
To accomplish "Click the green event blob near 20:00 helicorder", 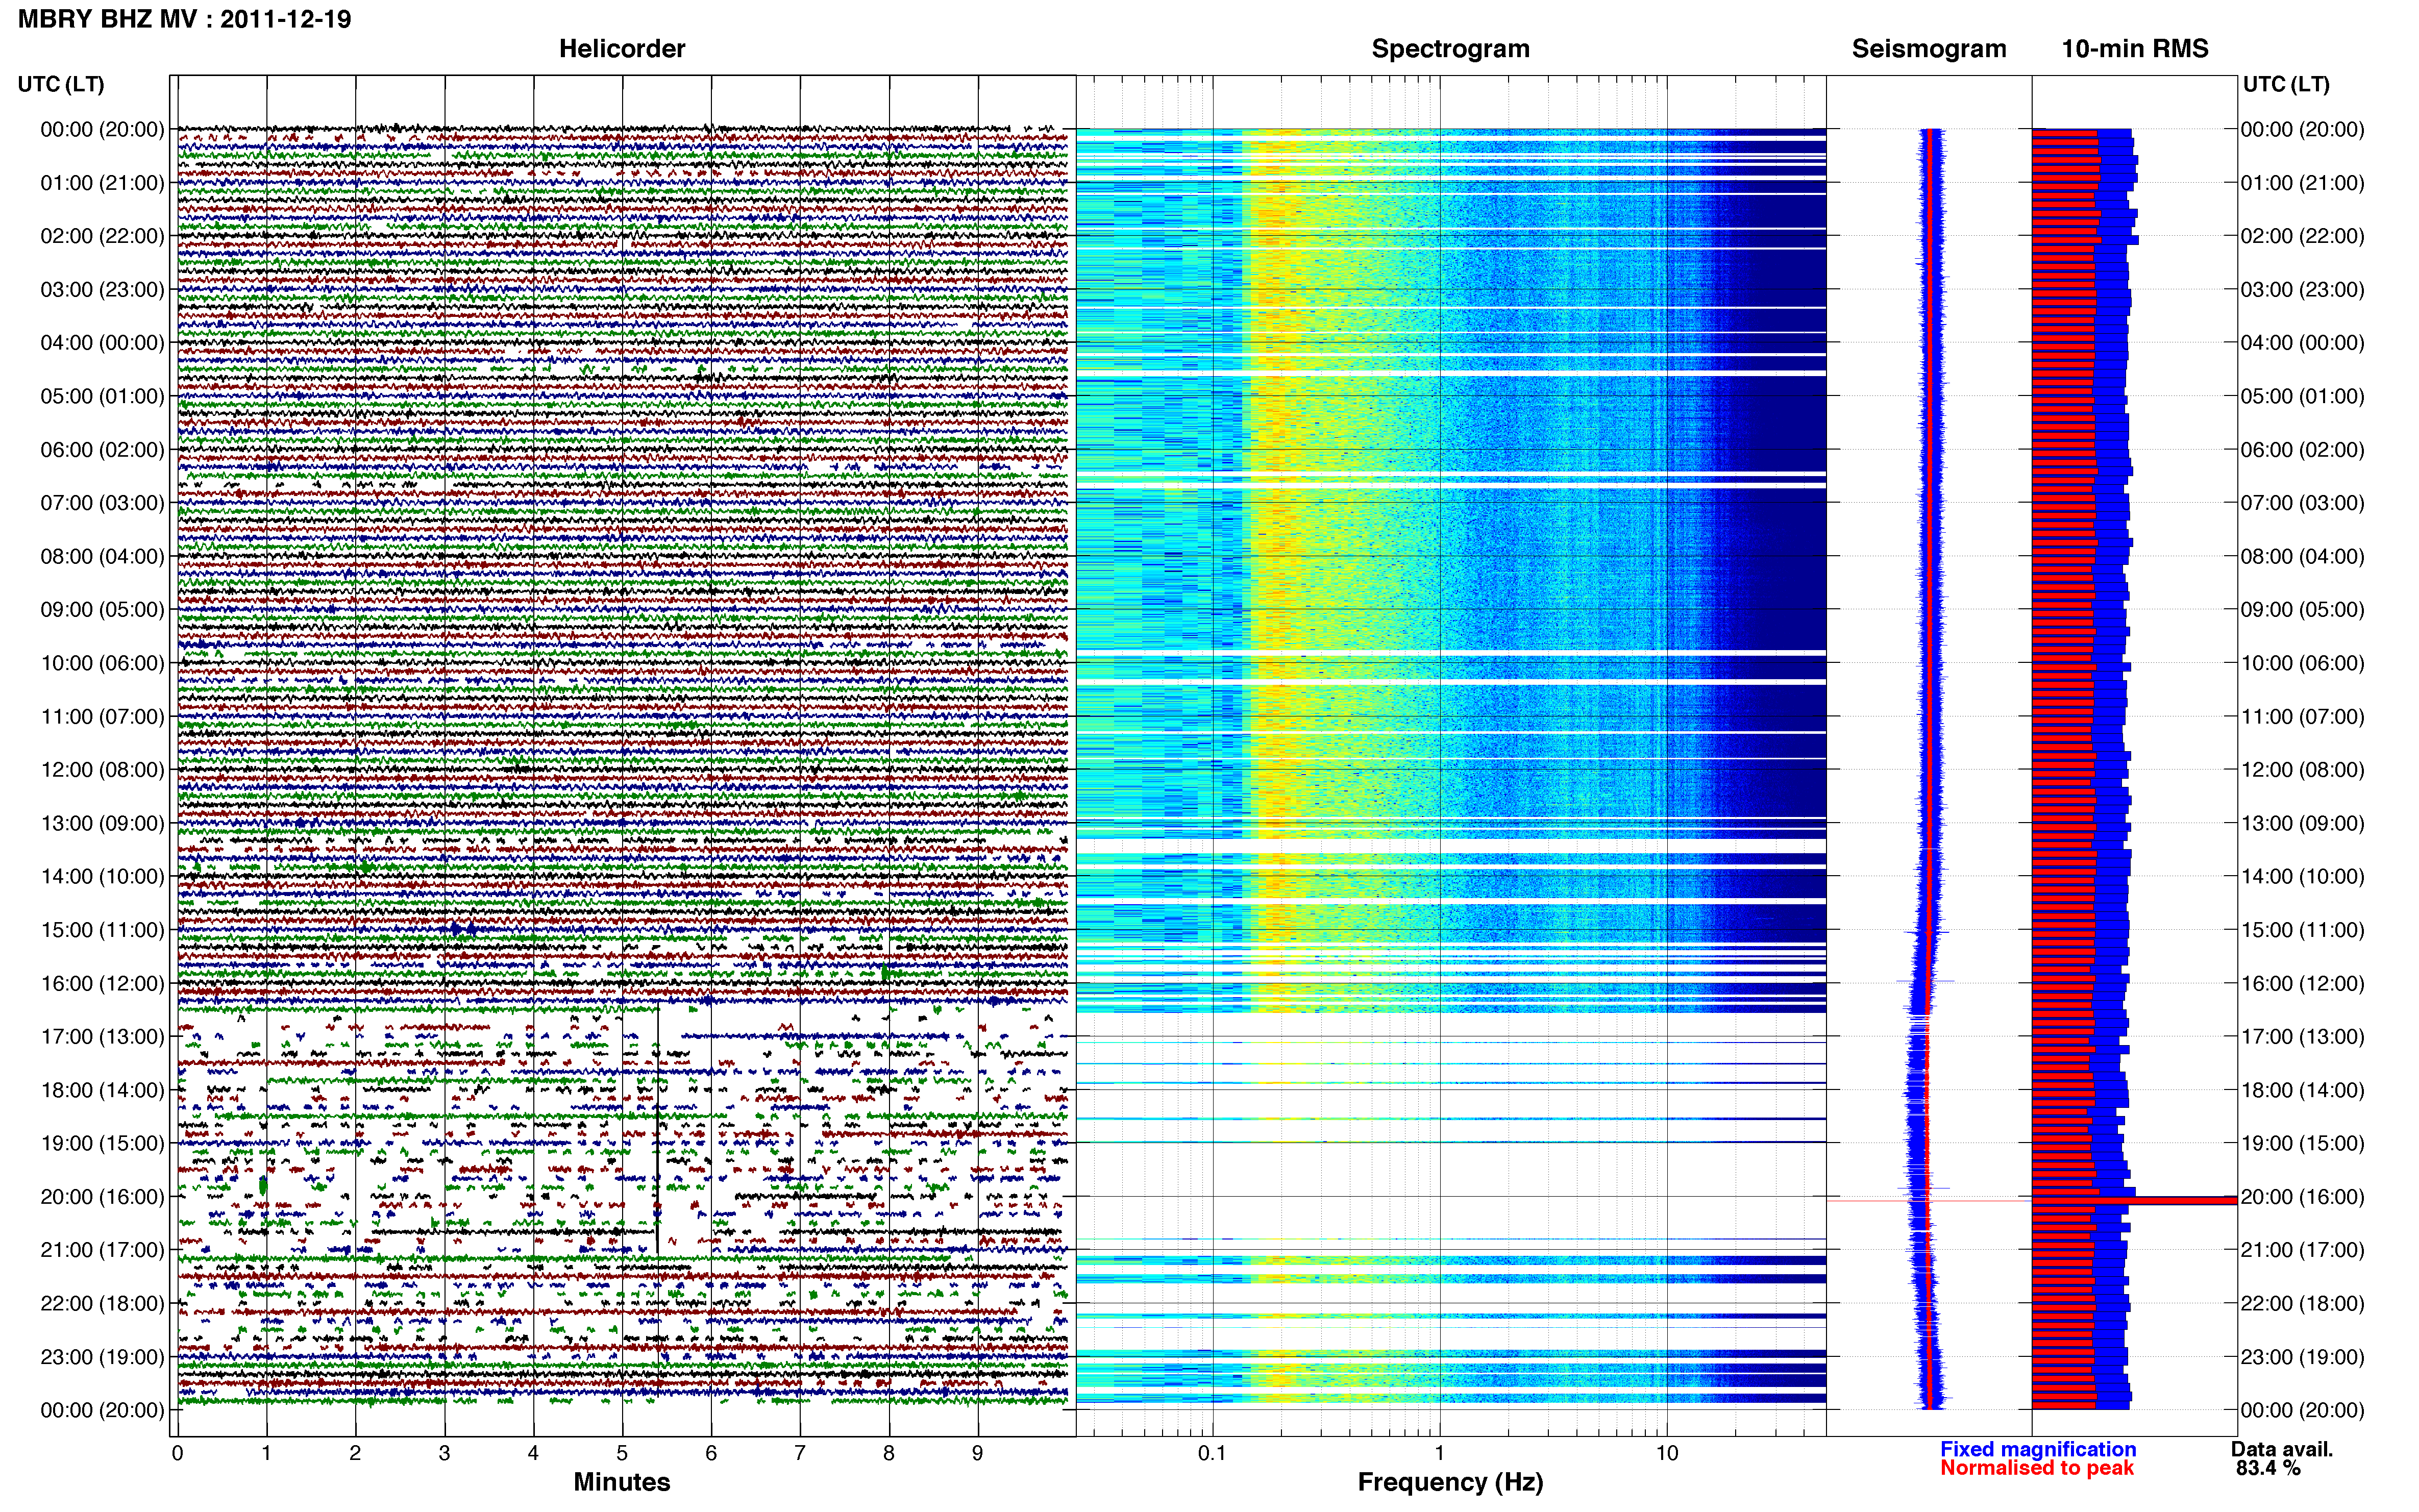I will coord(264,1186).
